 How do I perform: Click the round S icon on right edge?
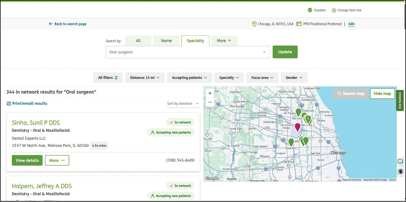401,171
